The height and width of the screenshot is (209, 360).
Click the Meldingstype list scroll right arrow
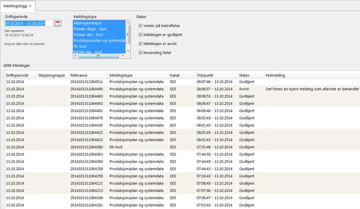pos(123,56)
